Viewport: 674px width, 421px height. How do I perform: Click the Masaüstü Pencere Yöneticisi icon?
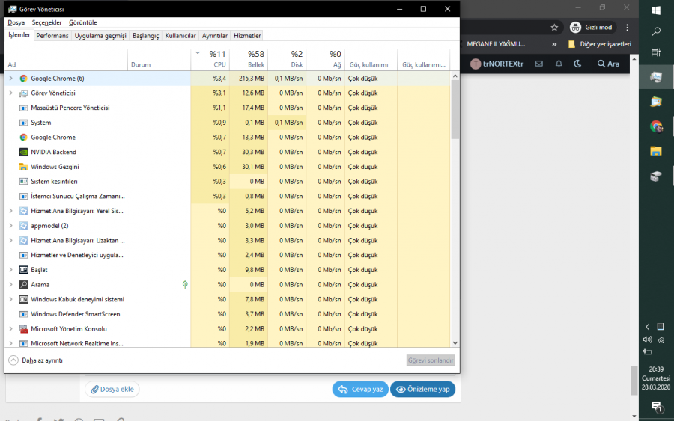click(24, 108)
